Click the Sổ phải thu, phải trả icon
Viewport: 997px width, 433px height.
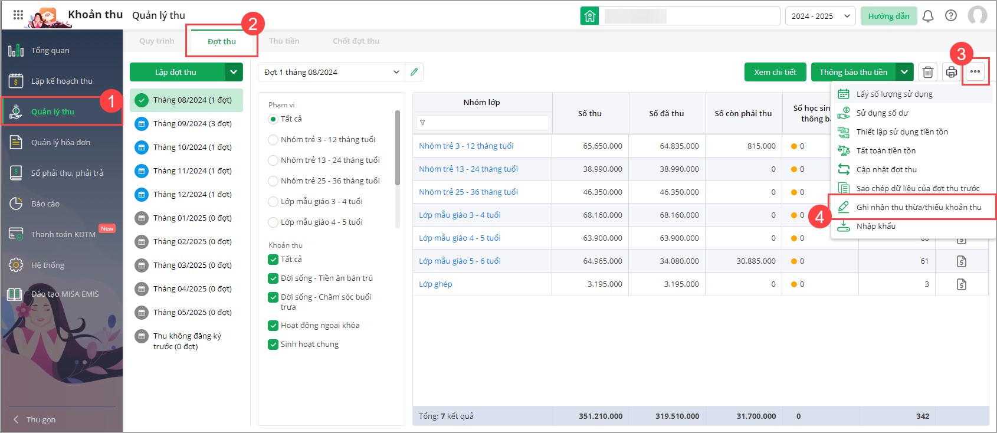[16, 173]
